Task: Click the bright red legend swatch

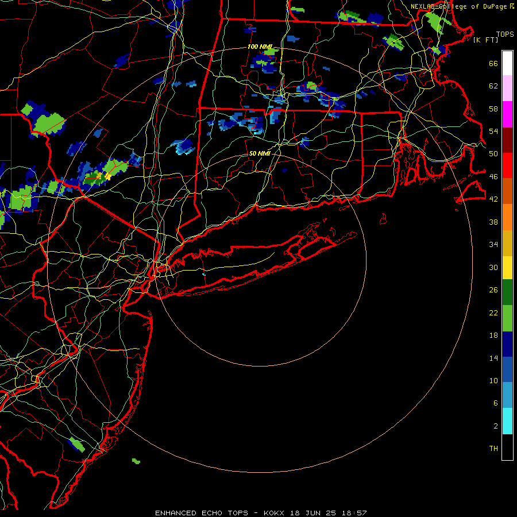Action: point(507,165)
